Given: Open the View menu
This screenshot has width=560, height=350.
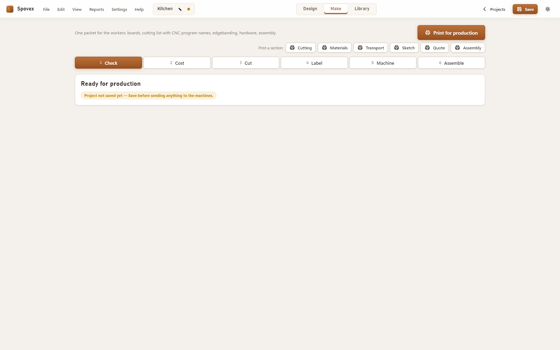Looking at the screenshot, I should (77, 9).
